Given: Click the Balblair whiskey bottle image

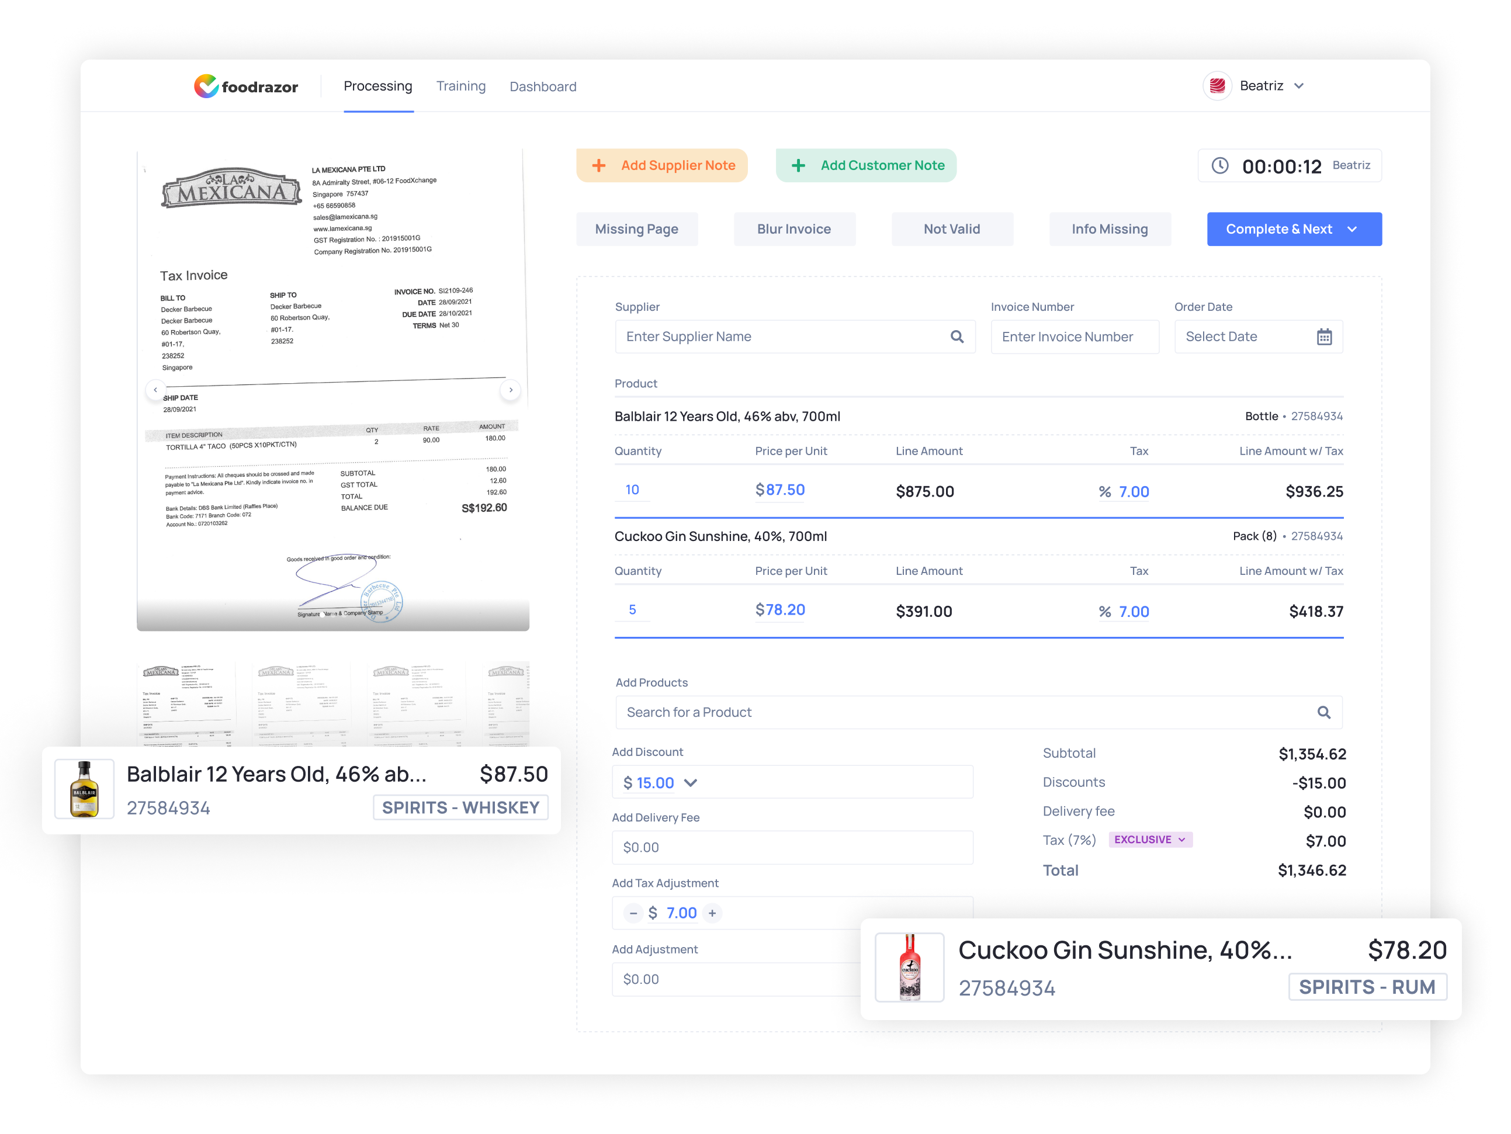Looking at the screenshot, I should click(84, 790).
